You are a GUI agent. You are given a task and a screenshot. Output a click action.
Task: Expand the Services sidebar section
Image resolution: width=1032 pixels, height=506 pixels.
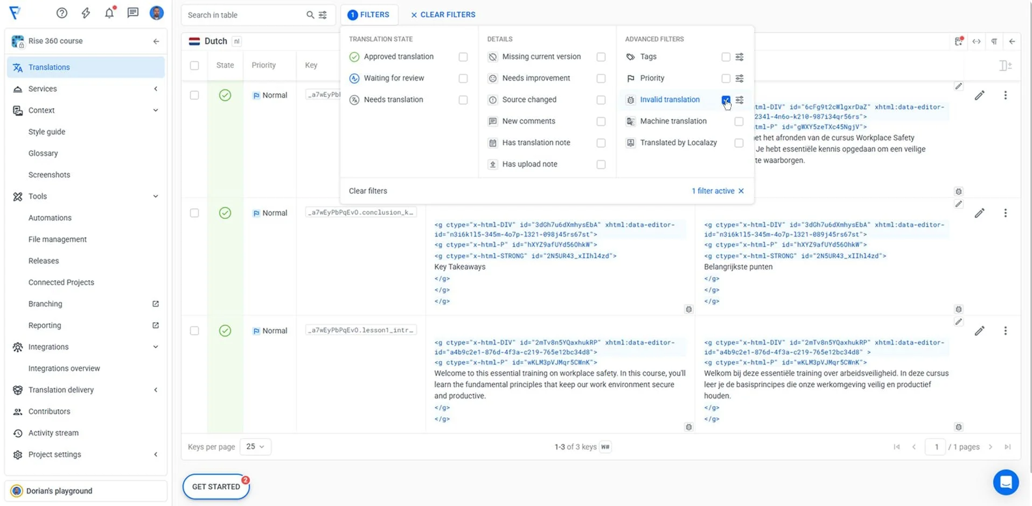[156, 89]
